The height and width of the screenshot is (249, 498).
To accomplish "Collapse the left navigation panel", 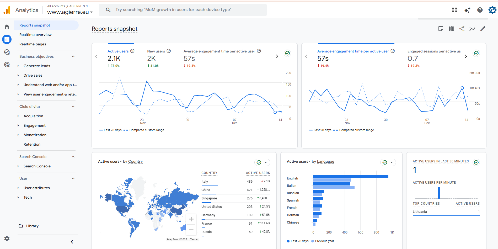I will (72, 242).
